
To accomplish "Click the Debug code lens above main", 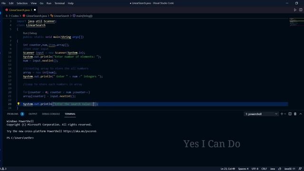I will pos(33,33).
